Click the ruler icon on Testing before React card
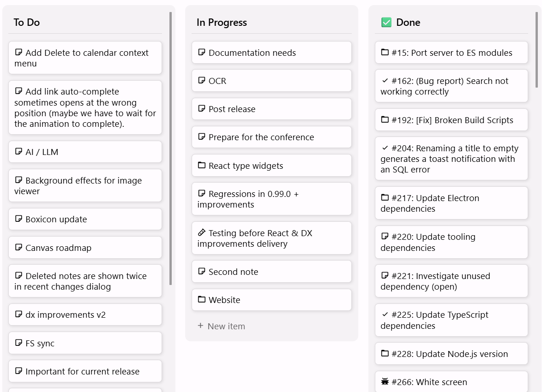 [201, 233]
